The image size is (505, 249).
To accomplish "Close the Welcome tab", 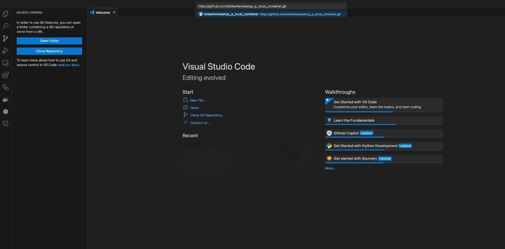I will (114, 13).
